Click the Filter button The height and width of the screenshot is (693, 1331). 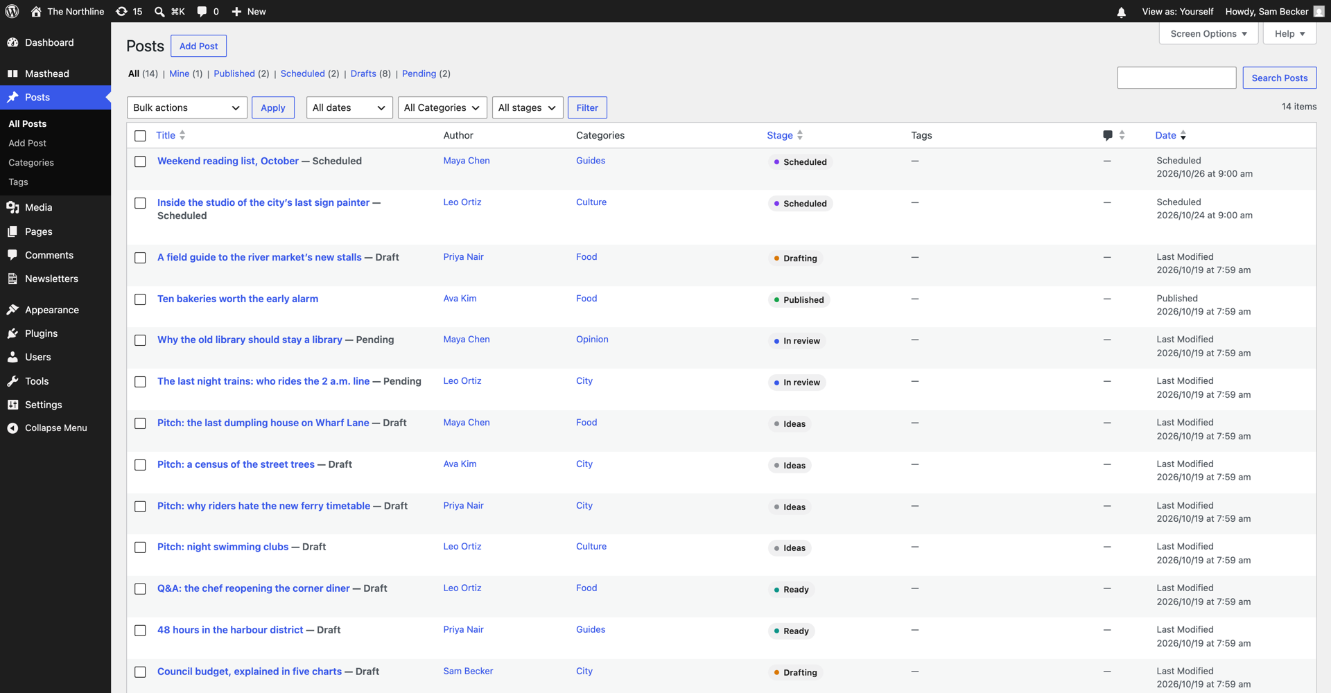coord(587,107)
